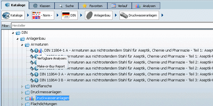Click the calendar icon in Verlauf tab
Image resolution: width=213 pixels, height=106 pixels.
114,6
